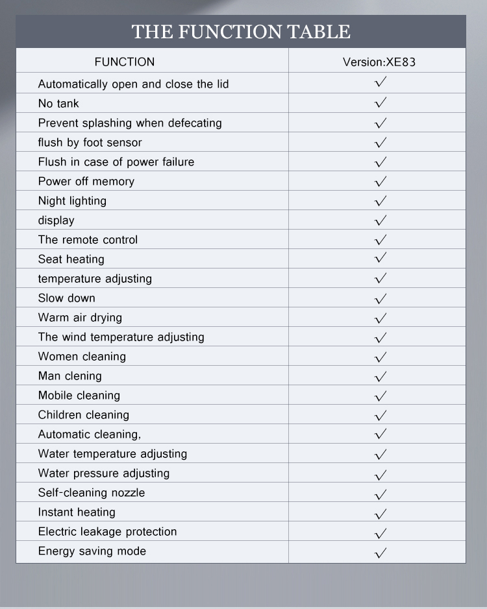The width and height of the screenshot is (487, 609).
Task: Click the checkmark next to Warm air drying
Action: 381,317
